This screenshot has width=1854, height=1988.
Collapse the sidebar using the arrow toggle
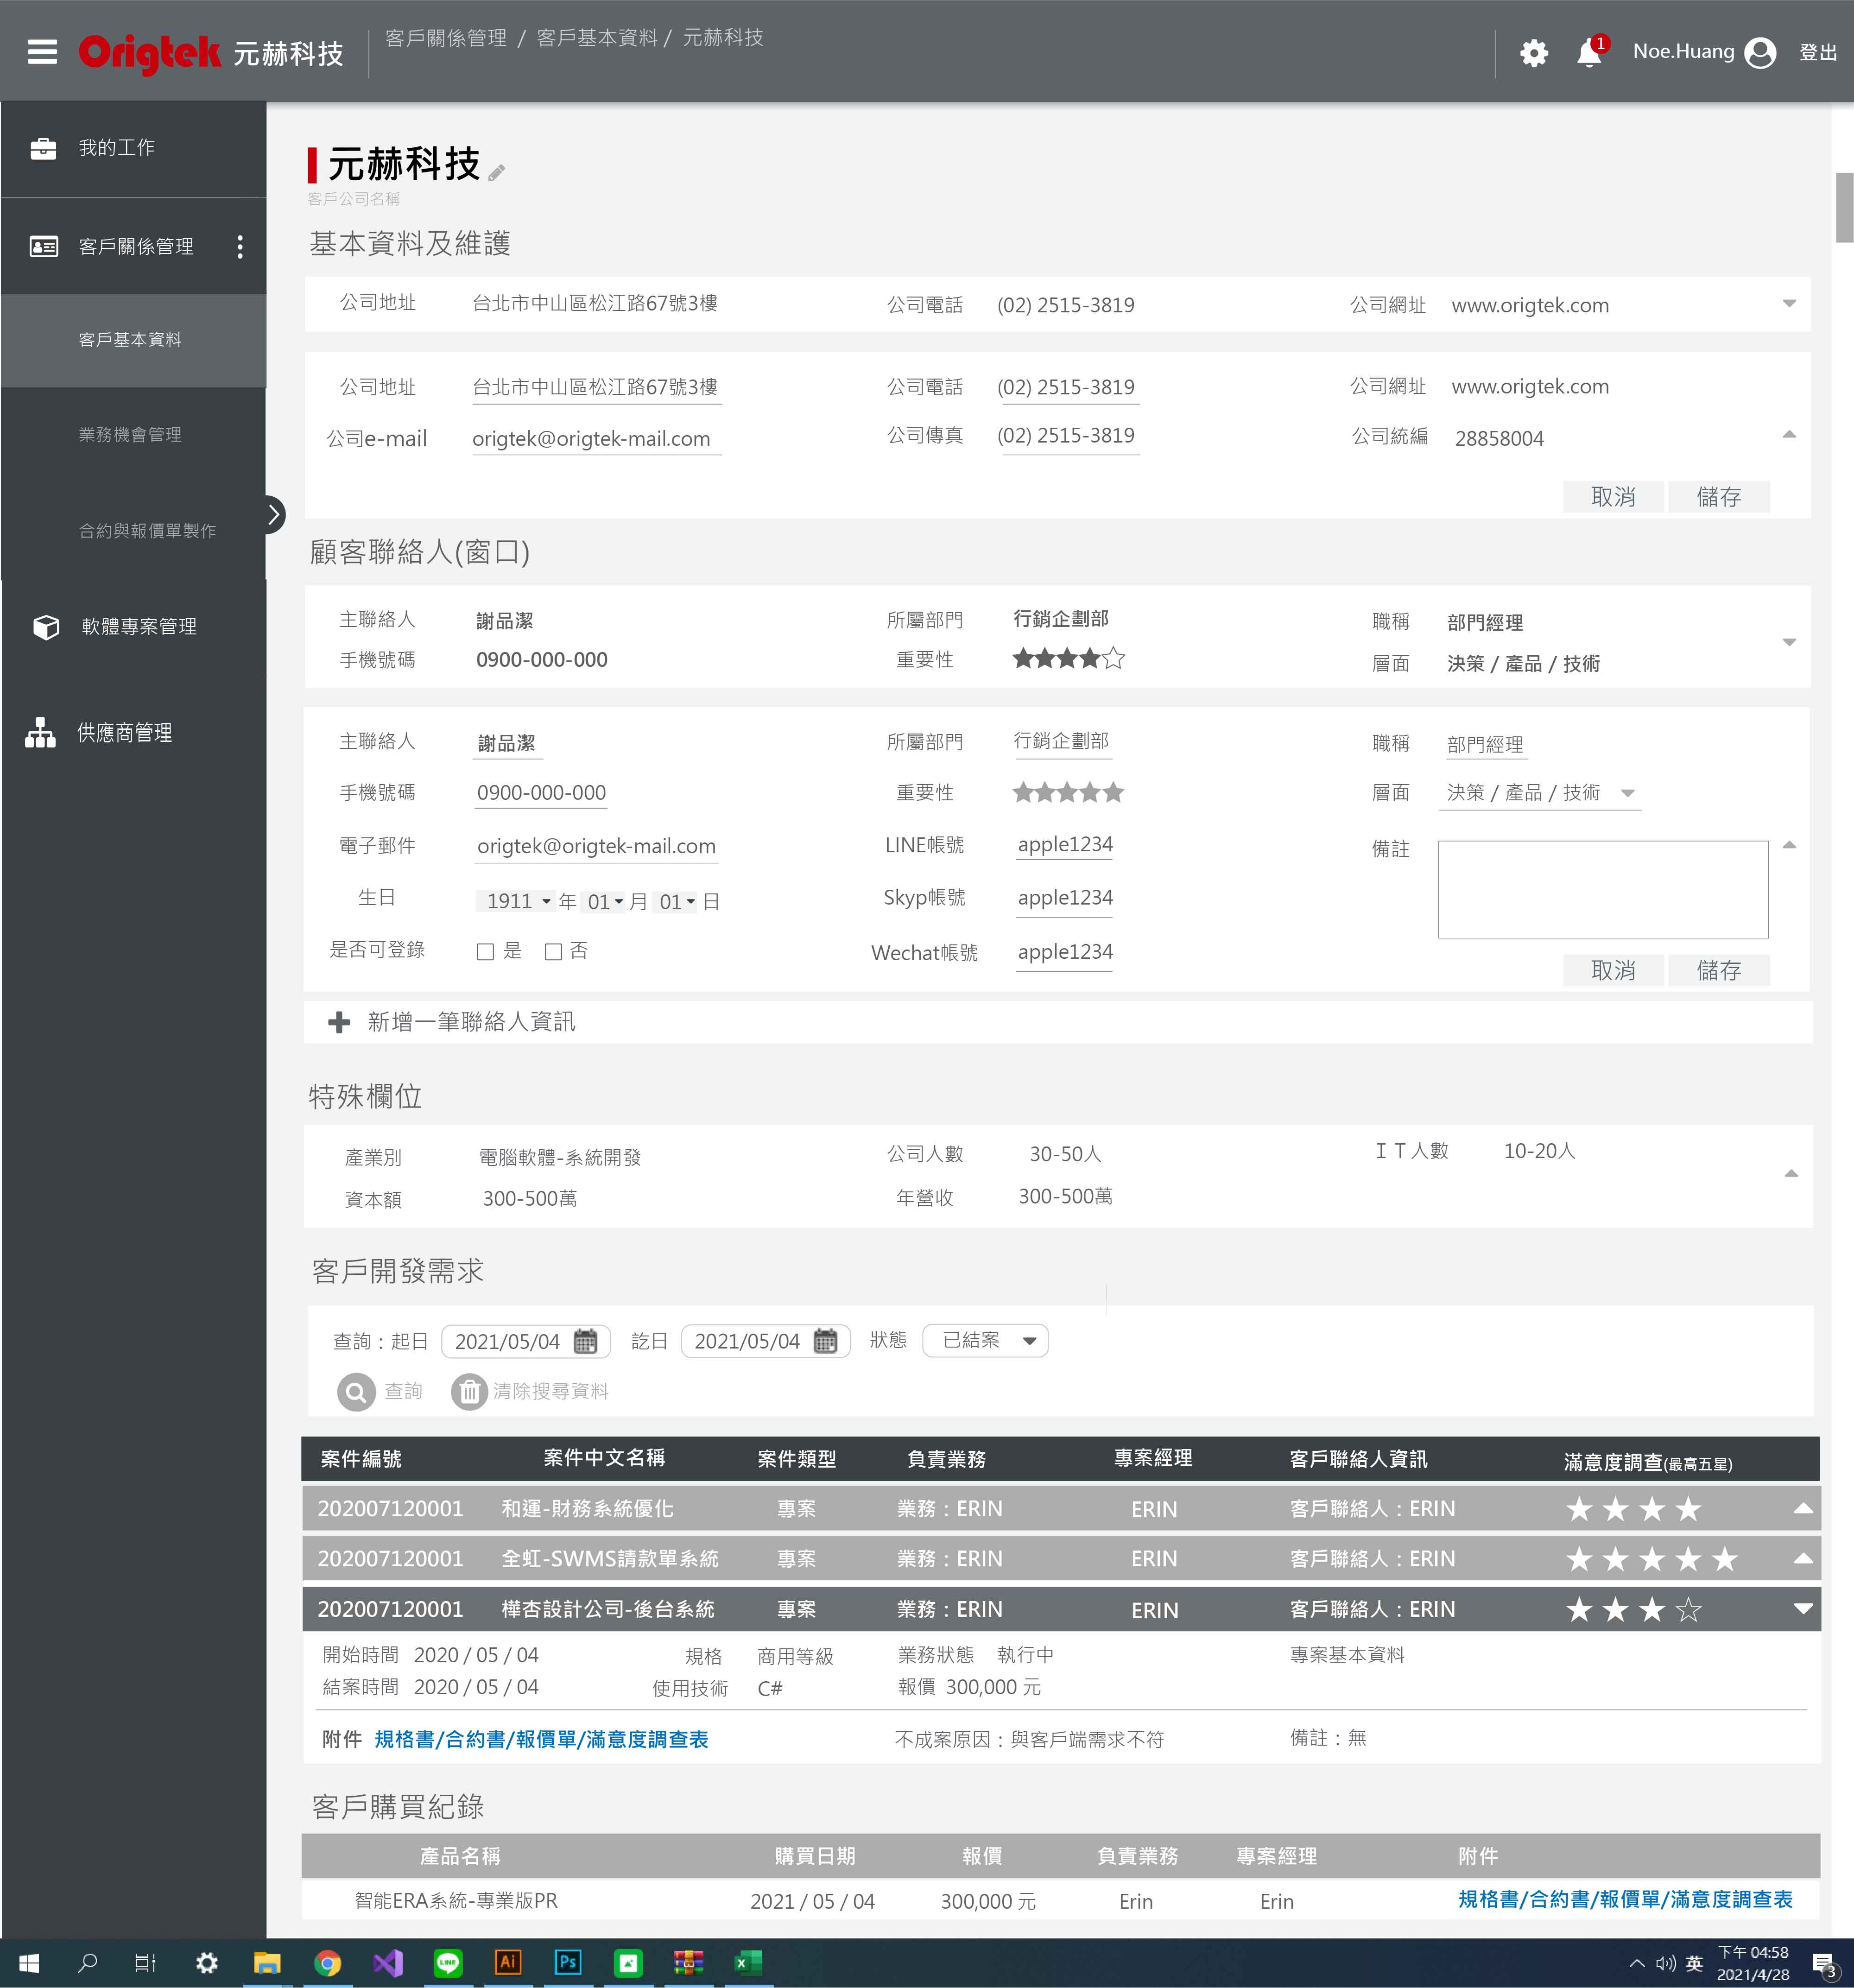(x=274, y=515)
